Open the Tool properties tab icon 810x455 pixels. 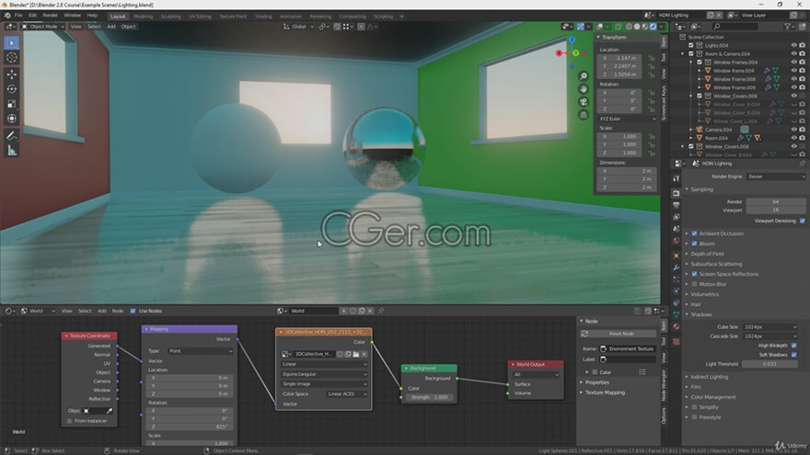pos(677,178)
